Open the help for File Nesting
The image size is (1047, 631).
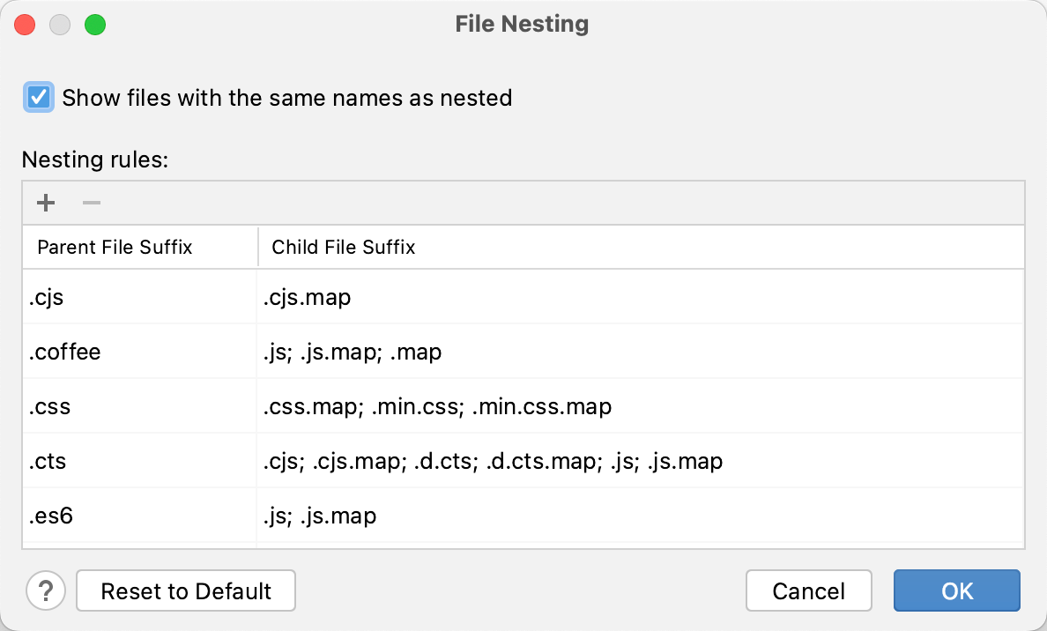[x=46, y=590]
